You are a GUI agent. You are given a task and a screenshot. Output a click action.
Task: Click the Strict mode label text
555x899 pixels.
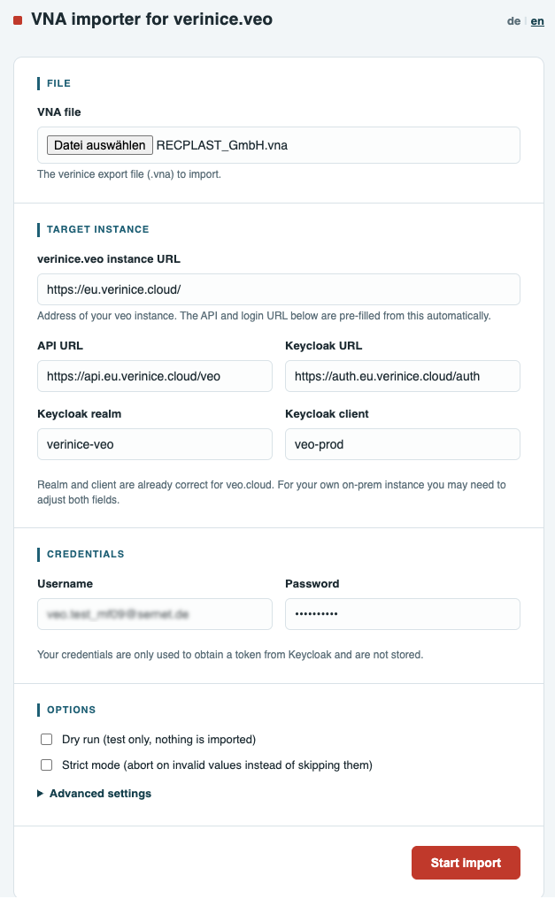(x=217, y=765)
